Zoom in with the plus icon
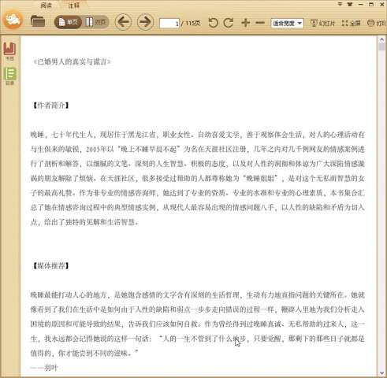The image size is (387, 378). 245,23
